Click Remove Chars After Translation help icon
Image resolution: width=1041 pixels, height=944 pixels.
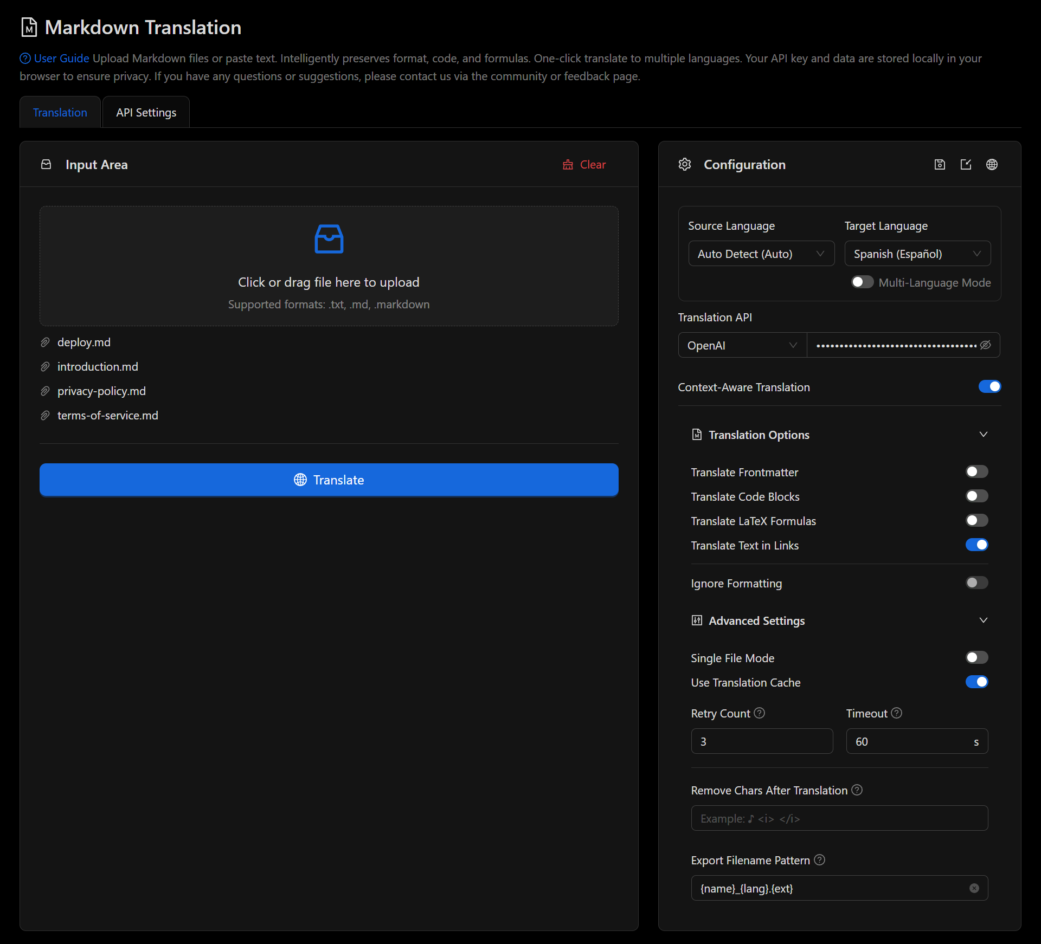point(857,790)
